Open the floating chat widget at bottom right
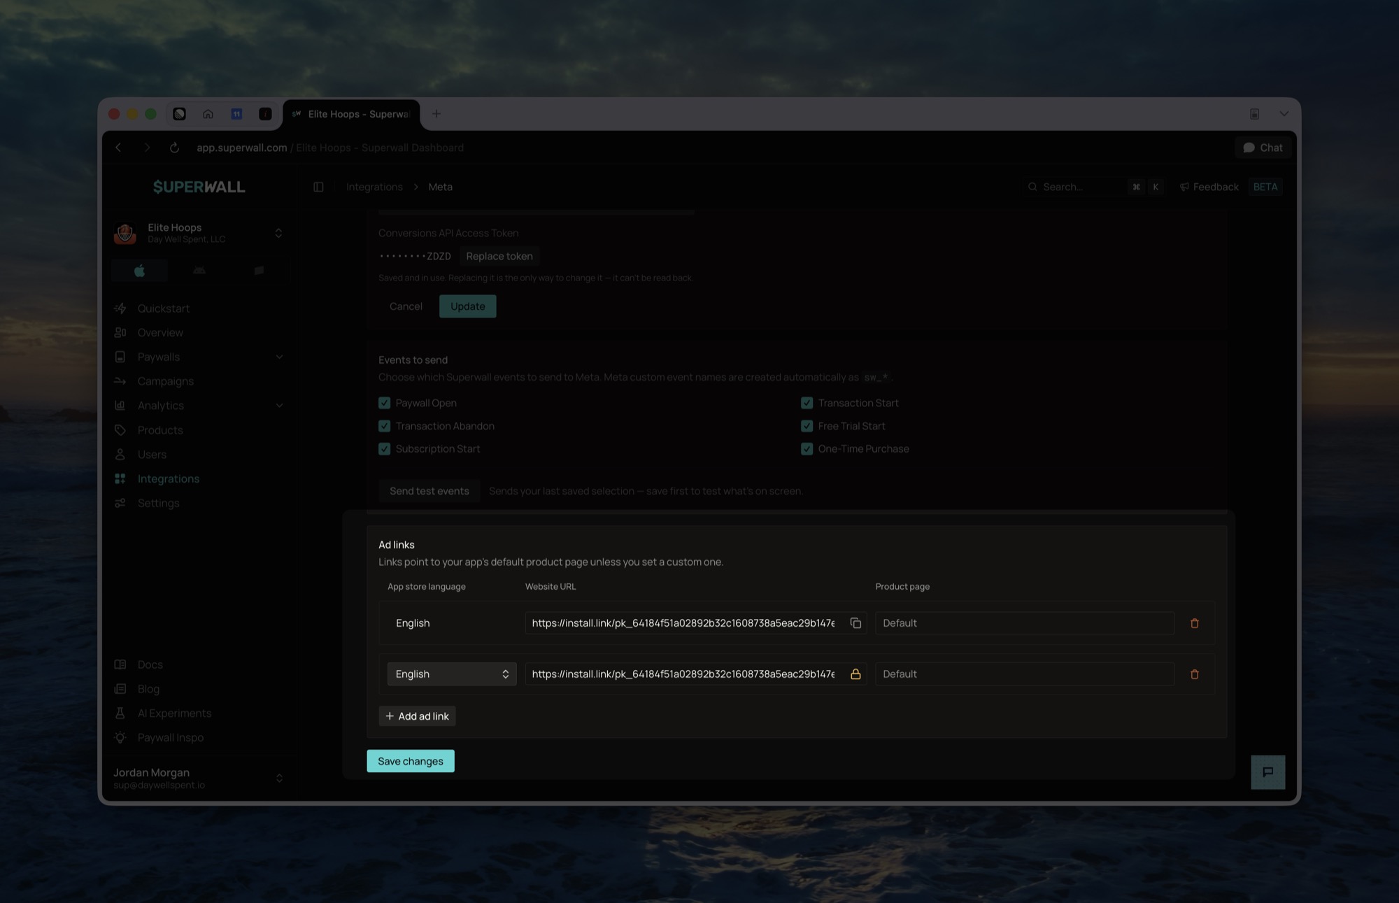The image size is (1399, 903). 1267,772
